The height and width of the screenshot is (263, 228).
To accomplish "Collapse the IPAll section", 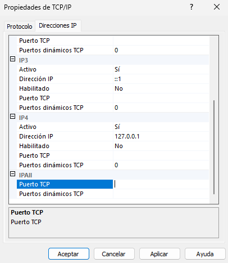I will pos(12,174).
